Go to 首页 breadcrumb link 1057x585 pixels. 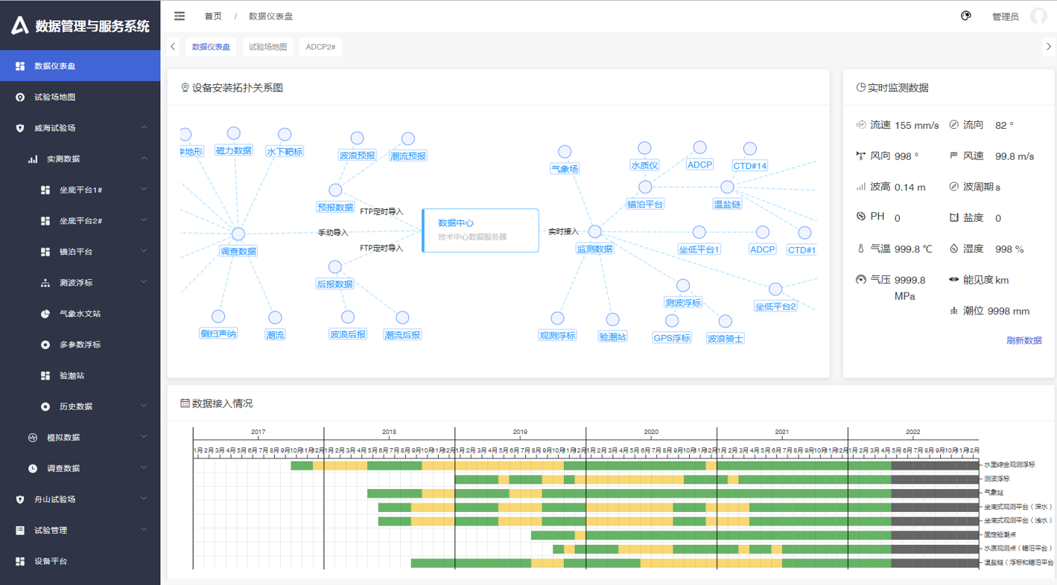click(x=213, y=16)
